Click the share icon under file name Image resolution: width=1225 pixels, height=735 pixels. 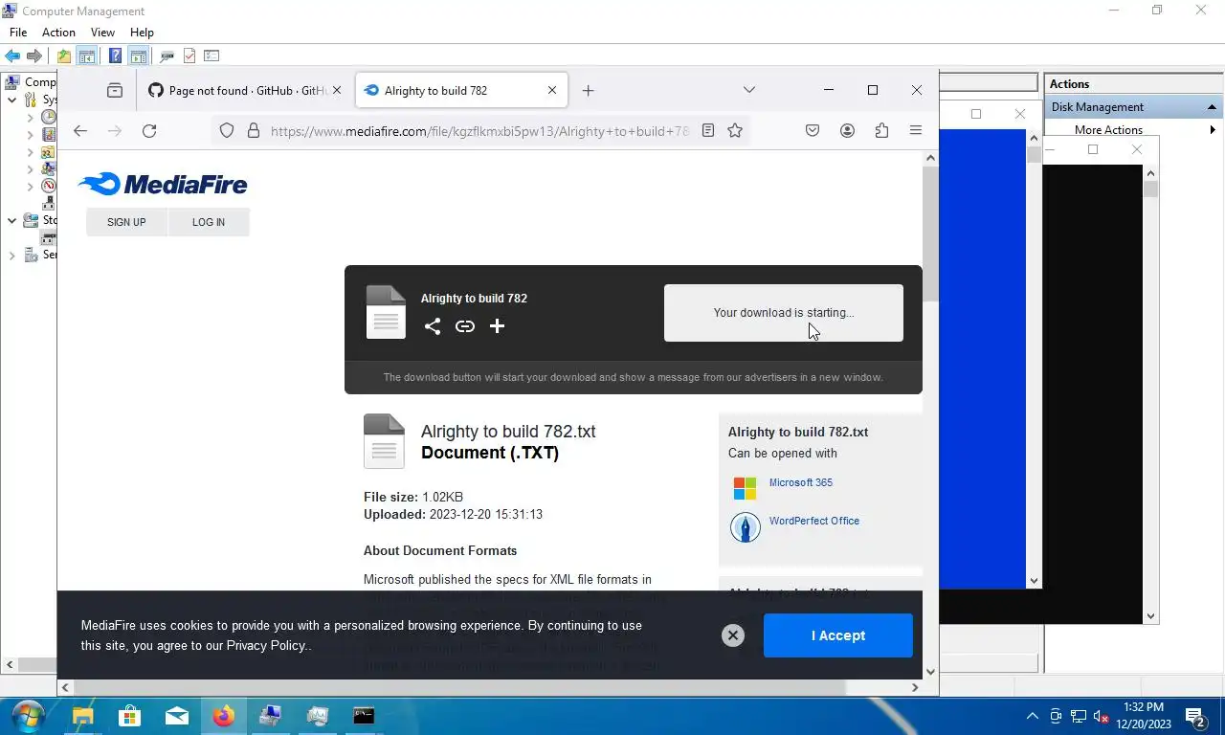(x=433, y=326)
